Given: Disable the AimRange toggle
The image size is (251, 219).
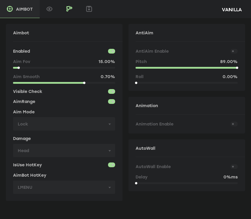Looking at the screenshot, I should [111, 102].
